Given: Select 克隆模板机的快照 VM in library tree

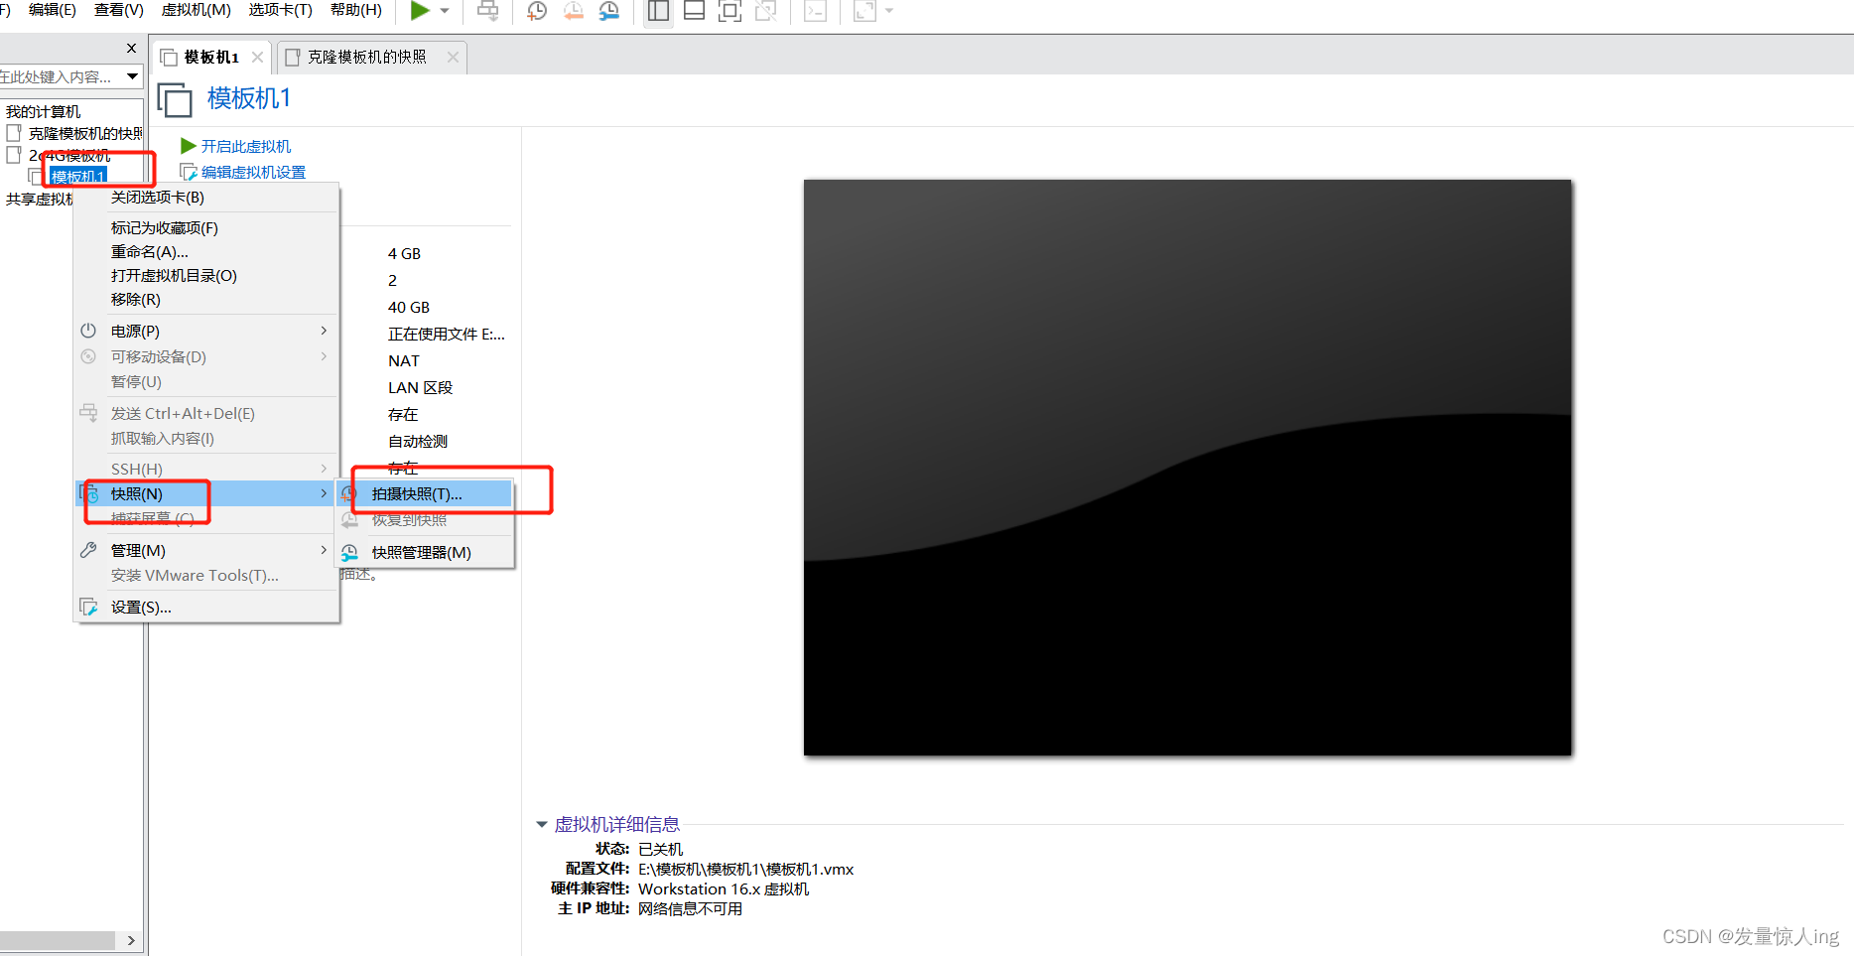Looking at the screenshot, I should (84, 133).
